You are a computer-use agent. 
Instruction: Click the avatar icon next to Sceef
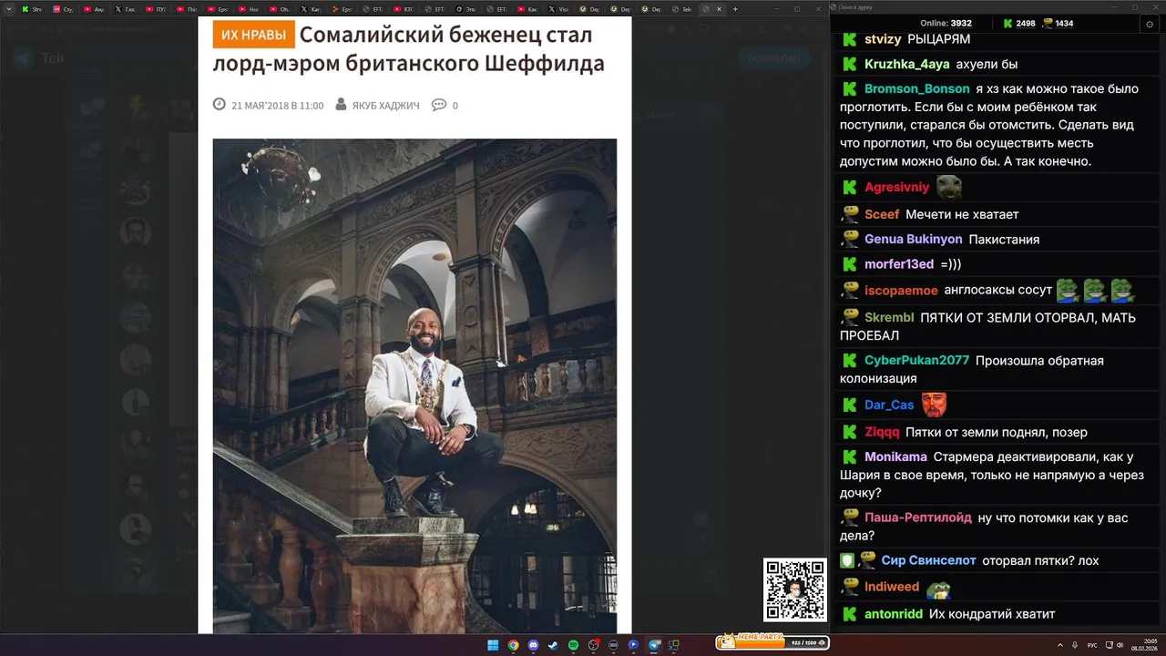tap(849, 214)
